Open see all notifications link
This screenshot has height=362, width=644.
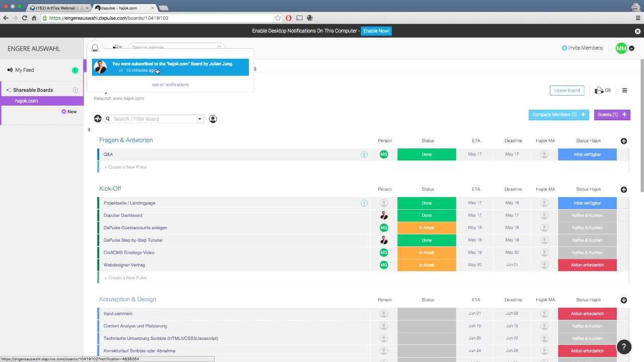tap(171, 84)
